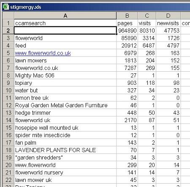Select the newvisits value 1726
The image size is (190, 187).
(168, 38)
